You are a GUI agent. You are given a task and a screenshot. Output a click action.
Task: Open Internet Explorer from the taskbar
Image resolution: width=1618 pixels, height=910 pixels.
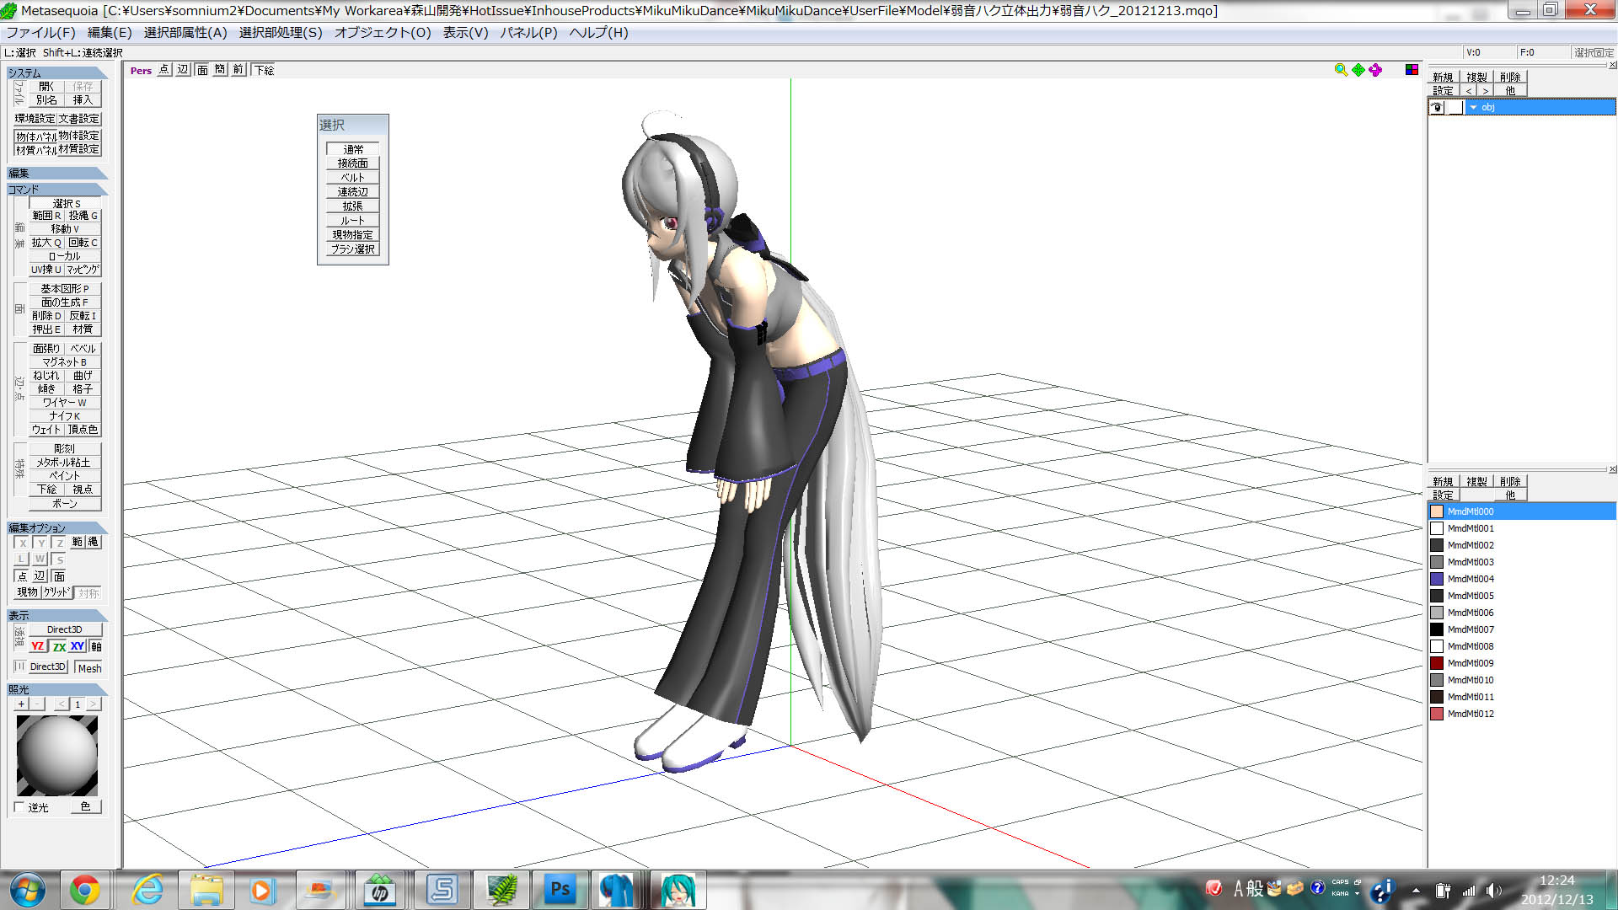point(148,890)
